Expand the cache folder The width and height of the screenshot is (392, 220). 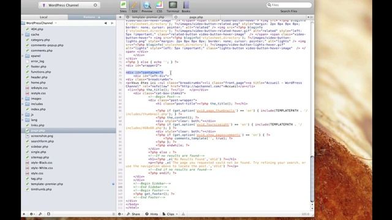(x=23, y=34)
